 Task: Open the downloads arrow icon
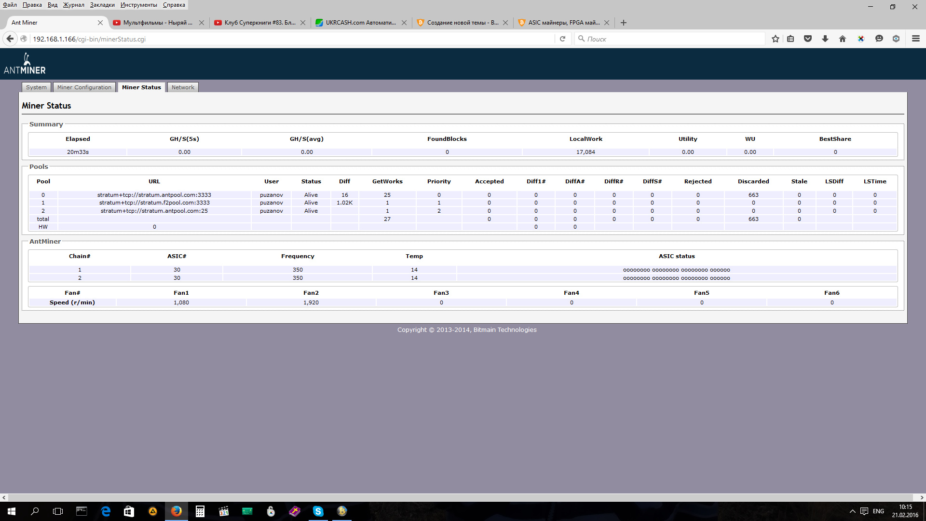pyautogui.click(x=825, y=39)
